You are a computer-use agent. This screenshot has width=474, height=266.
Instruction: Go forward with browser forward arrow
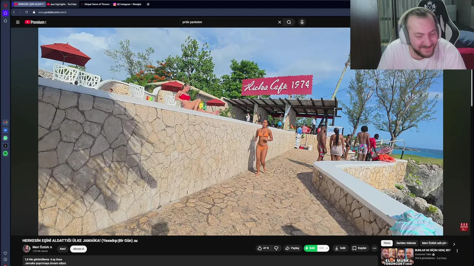(x=20, y=12)
